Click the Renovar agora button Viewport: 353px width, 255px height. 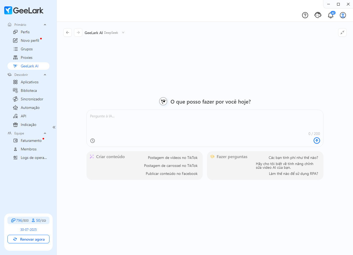pyautogui.click(x=28, y=239)
